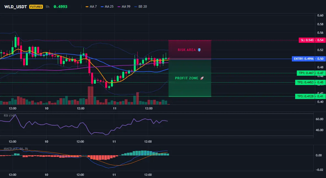Click the PROFIT ZONE label

187,78
